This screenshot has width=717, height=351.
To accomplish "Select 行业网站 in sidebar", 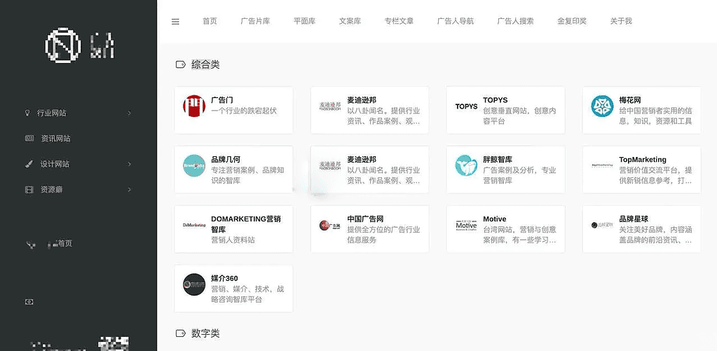I will 51,113.
